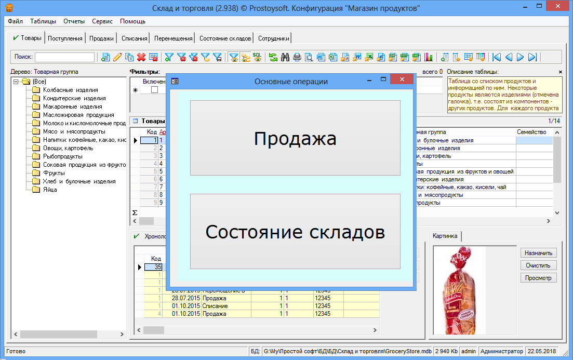Click the binoculars search icon

pyautogui.click(x=285, y=57)
